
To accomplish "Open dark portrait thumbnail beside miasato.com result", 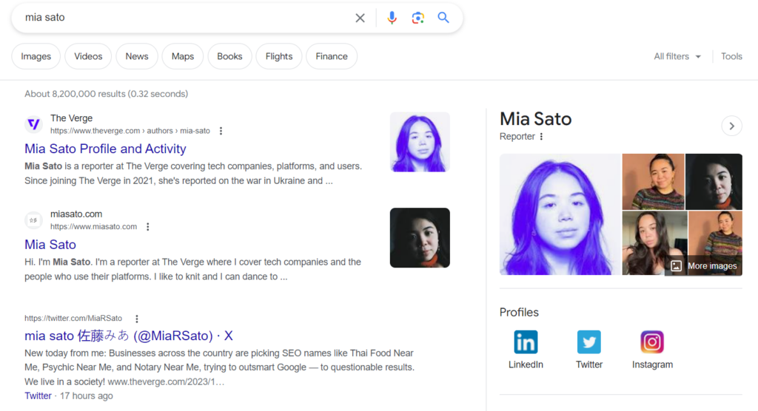I will tap(420, 237).
